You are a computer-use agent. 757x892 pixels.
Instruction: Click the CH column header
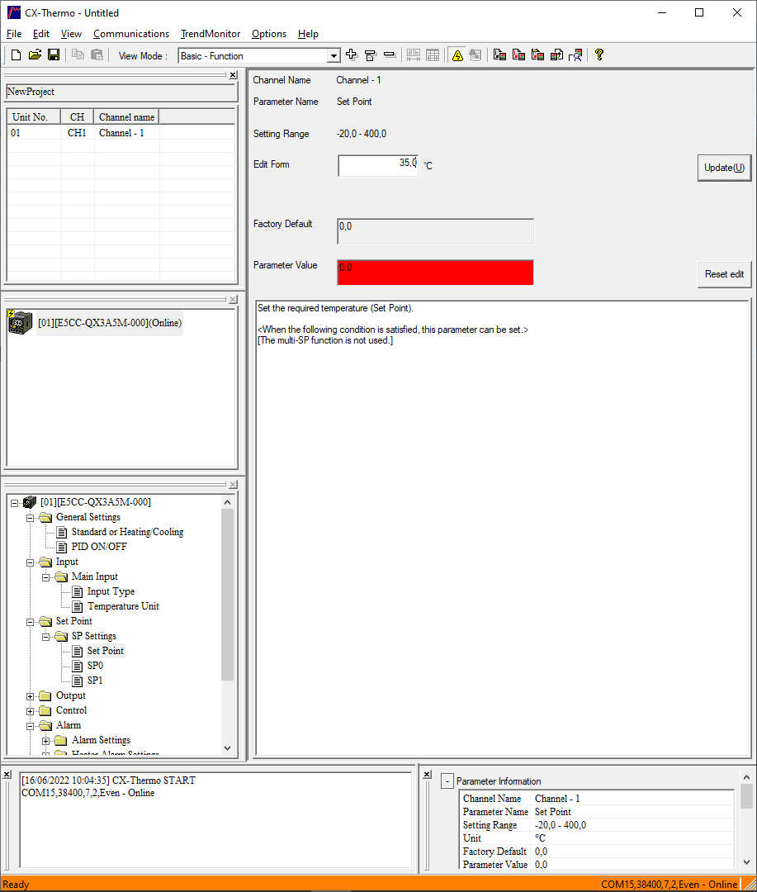pos(78,117)
